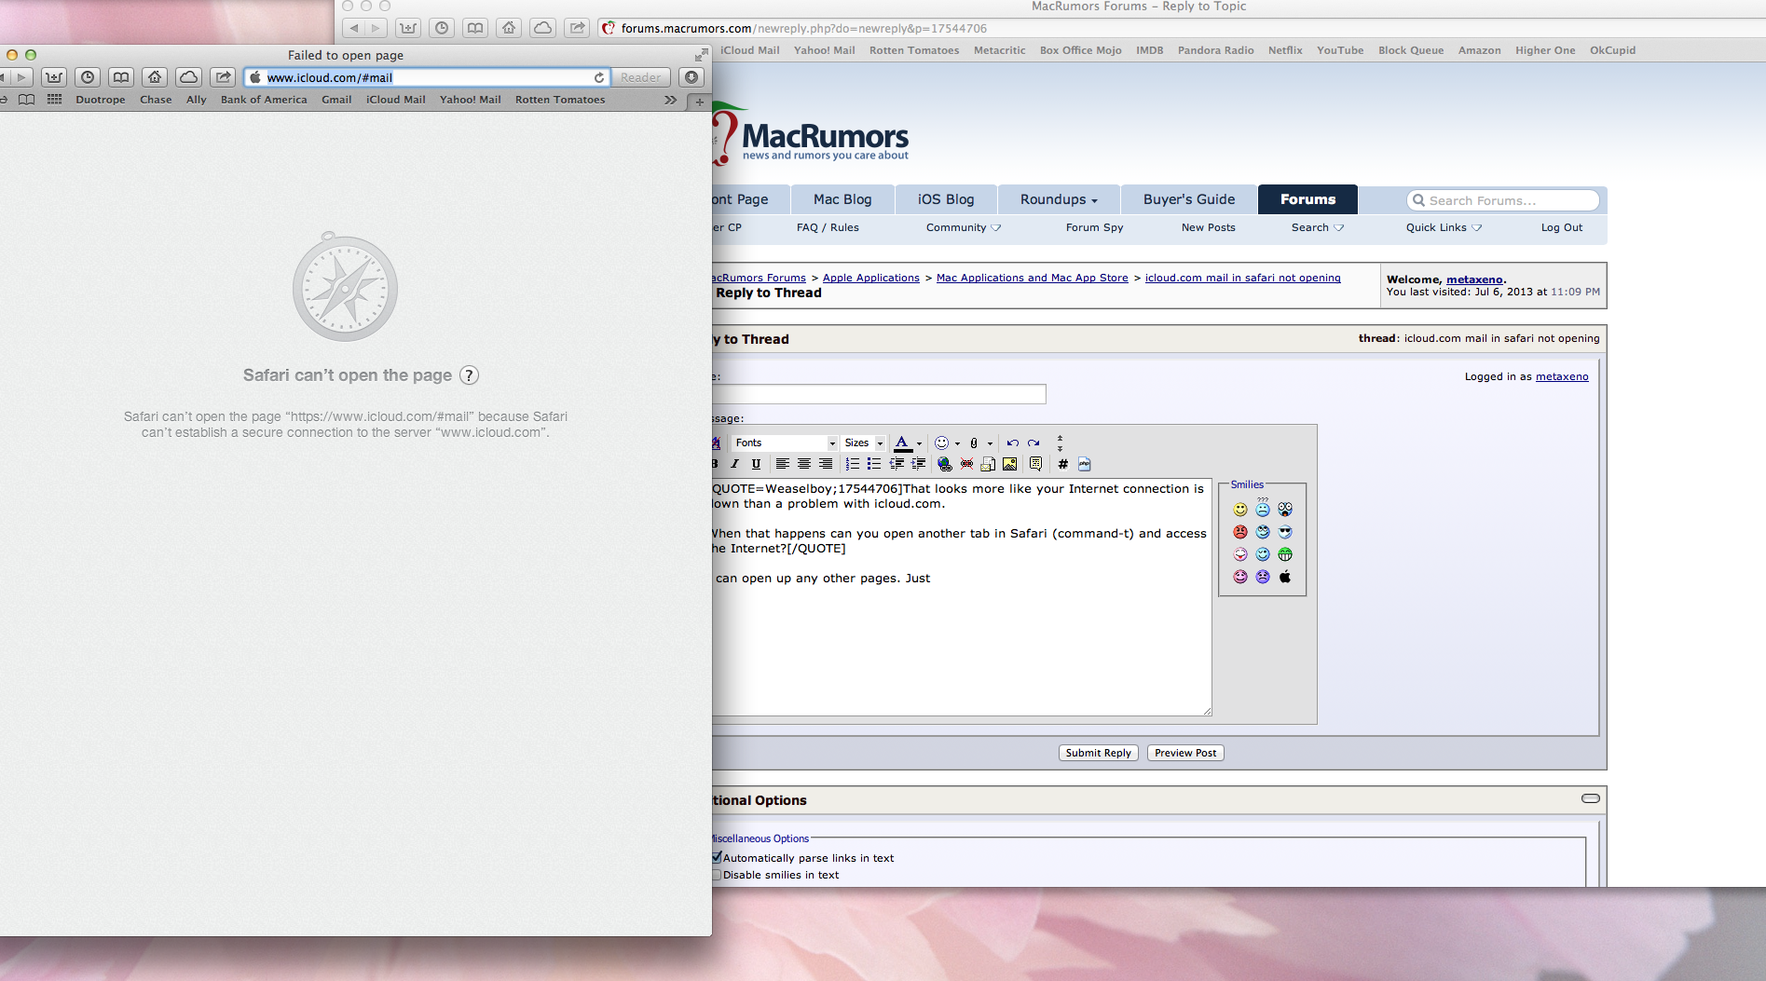Click help question mark beside Safari error
The height and width of the screenshot is (981, 1766).
[470, 375]
